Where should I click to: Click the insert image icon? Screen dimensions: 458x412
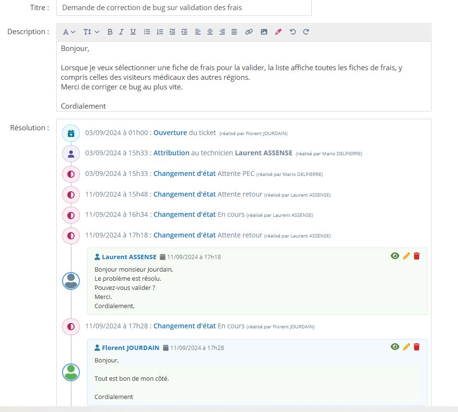pyautogui.click(x=264, y=32)
